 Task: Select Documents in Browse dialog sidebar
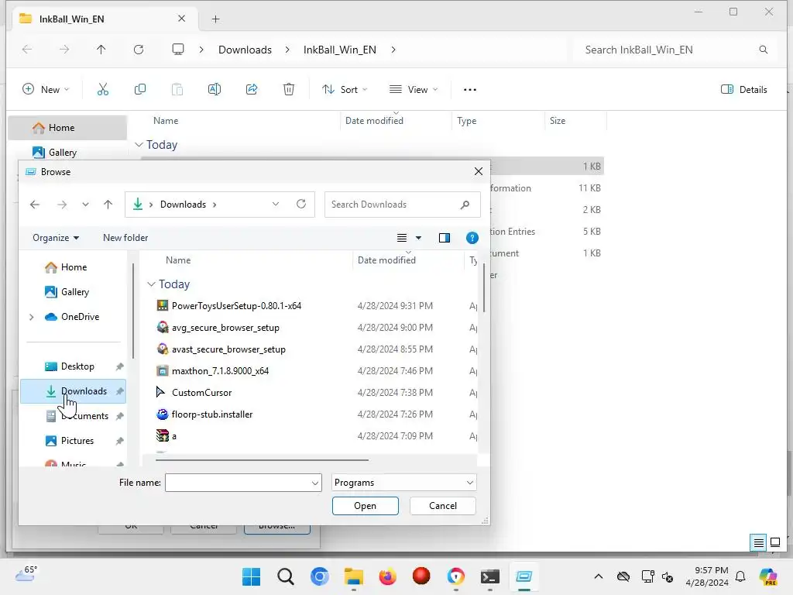pyautogui.click(x=73, y=416)
